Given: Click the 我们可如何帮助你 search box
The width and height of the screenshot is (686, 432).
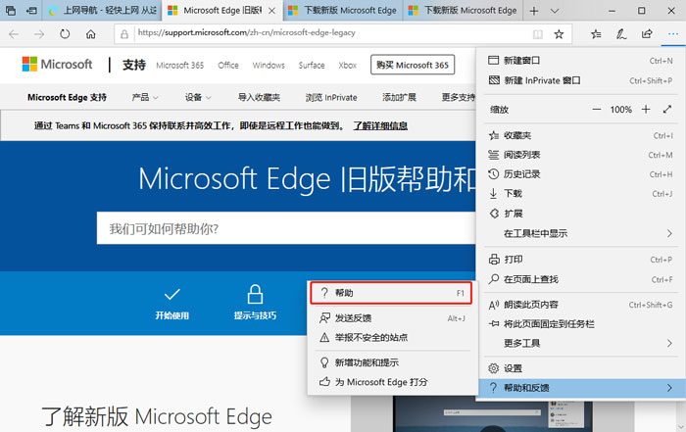Looking at the screenshot, I should click(284, 228).
